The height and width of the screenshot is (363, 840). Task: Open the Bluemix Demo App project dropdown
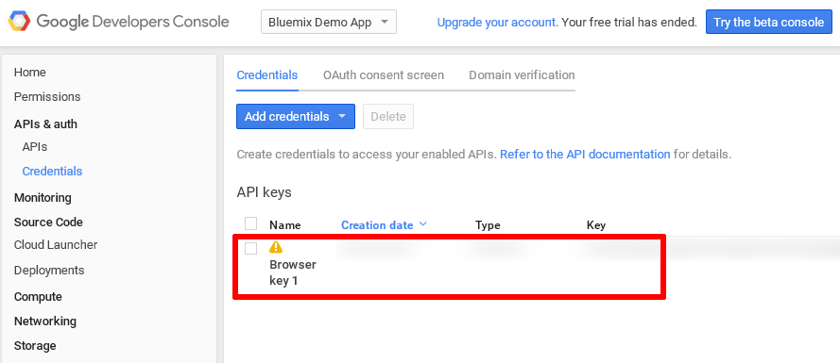pyautogui.click(x=329, y=23)
